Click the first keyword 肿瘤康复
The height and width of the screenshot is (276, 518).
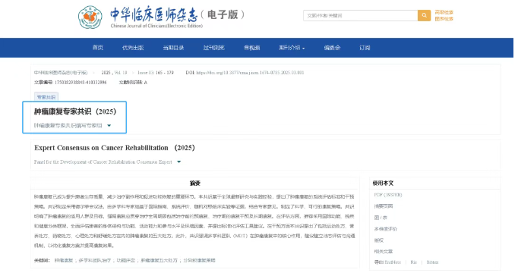64,261
